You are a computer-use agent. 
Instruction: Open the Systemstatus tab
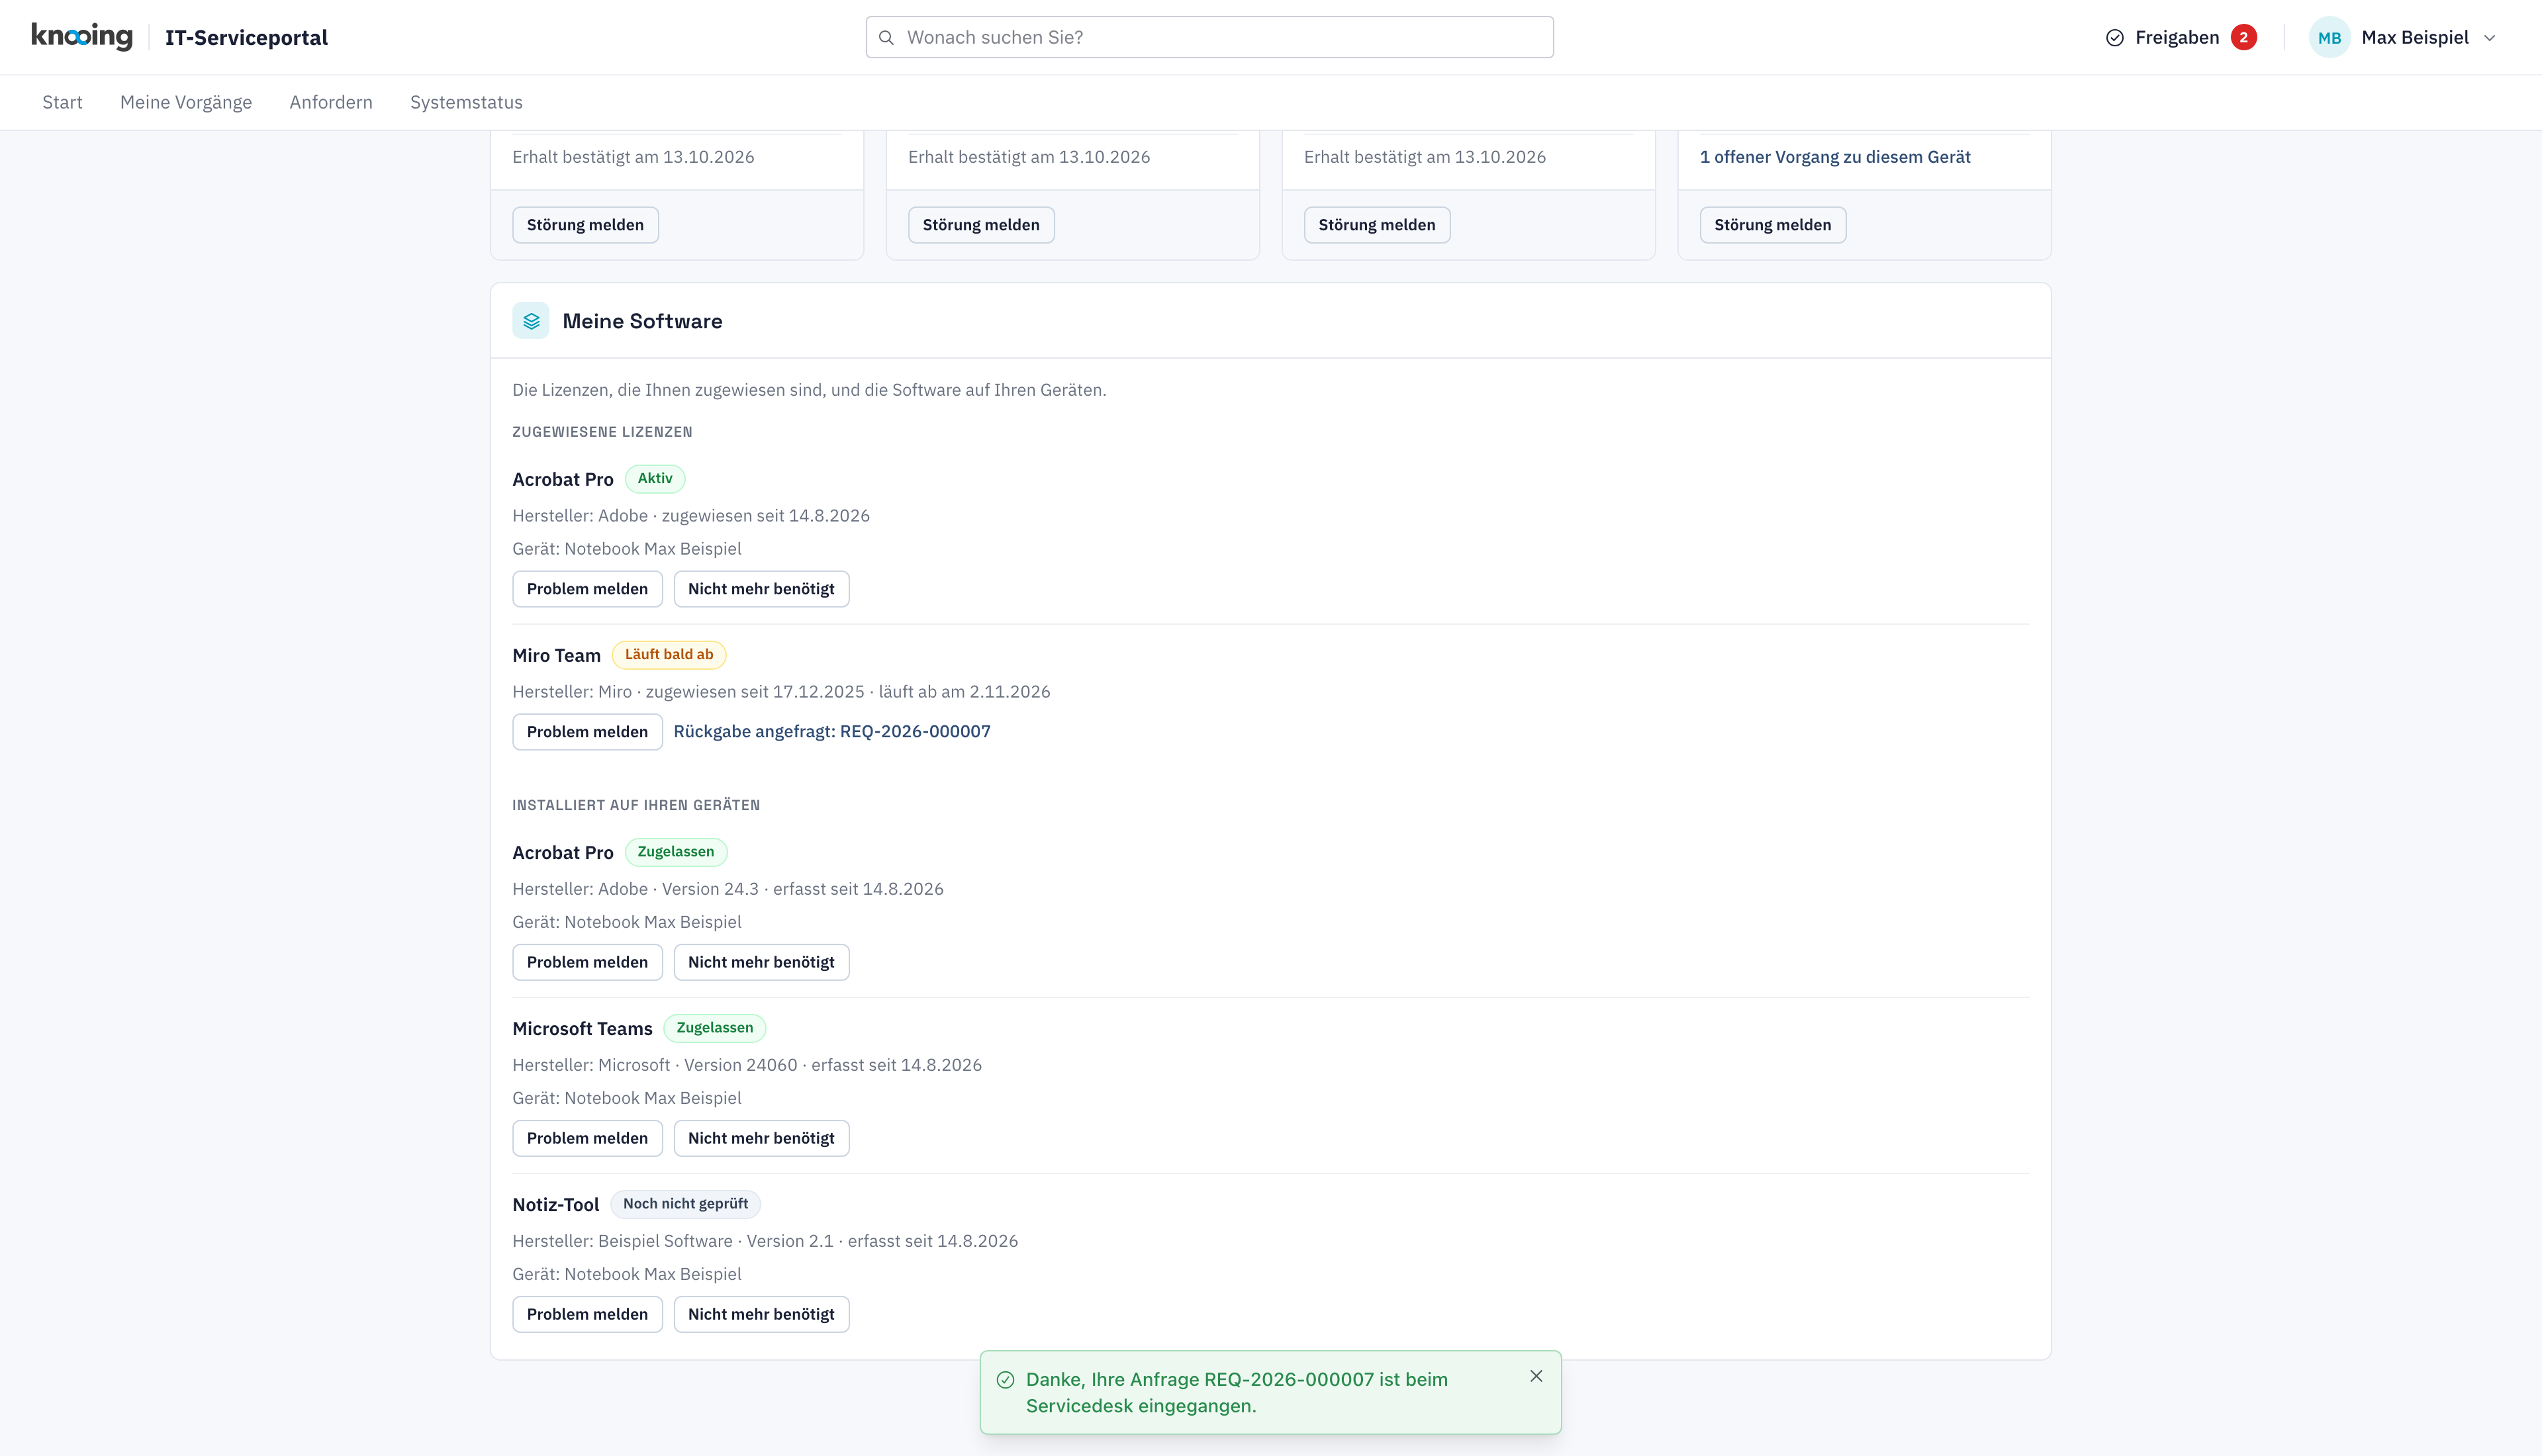(466, 102)
